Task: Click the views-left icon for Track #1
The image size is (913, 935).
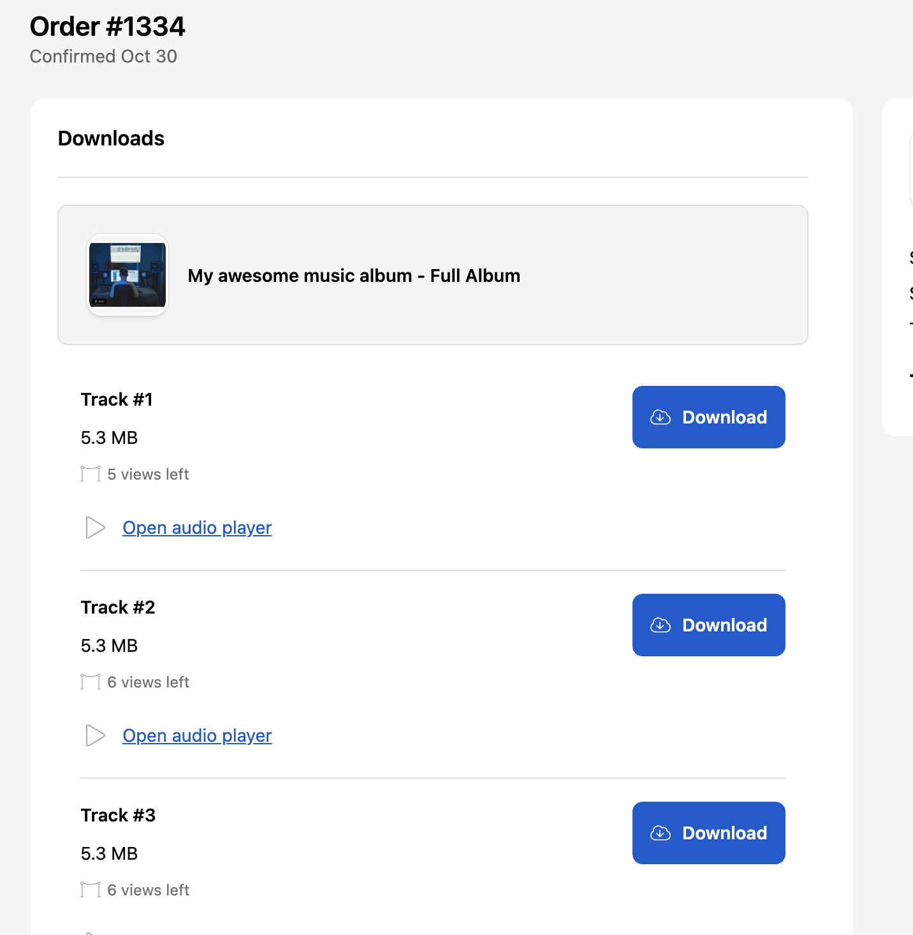Action: tap(91, 474)
